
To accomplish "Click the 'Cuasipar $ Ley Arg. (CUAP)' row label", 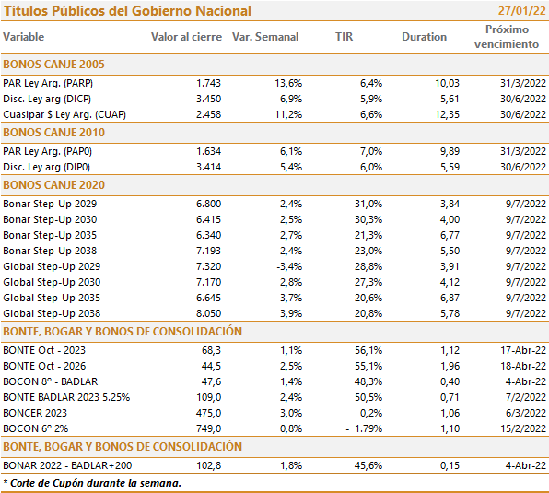I will pos(64,115).
